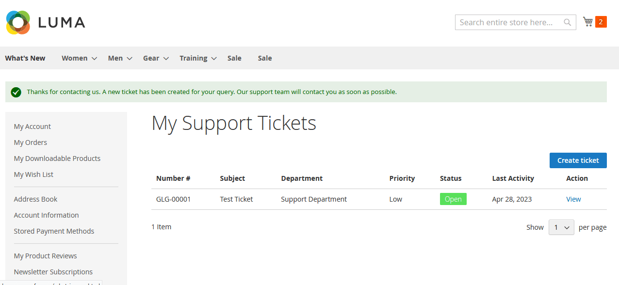This screenshot has width=619, height=285.
Task: Expand the Men menu chevron
Action: pyautogui.click(x=130, y=59)
